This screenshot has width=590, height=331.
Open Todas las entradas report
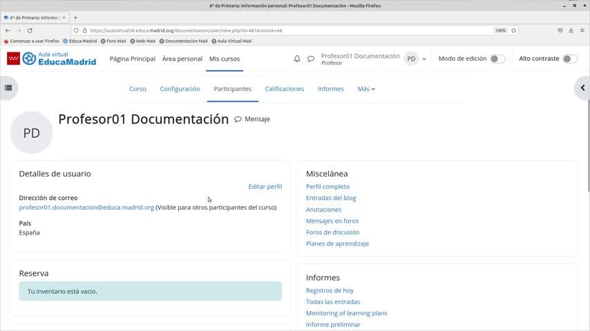click(333, 302)
